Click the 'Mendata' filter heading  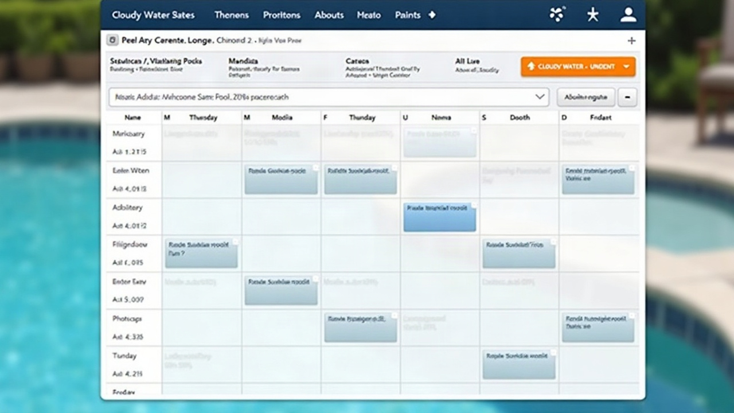[243, 61]
